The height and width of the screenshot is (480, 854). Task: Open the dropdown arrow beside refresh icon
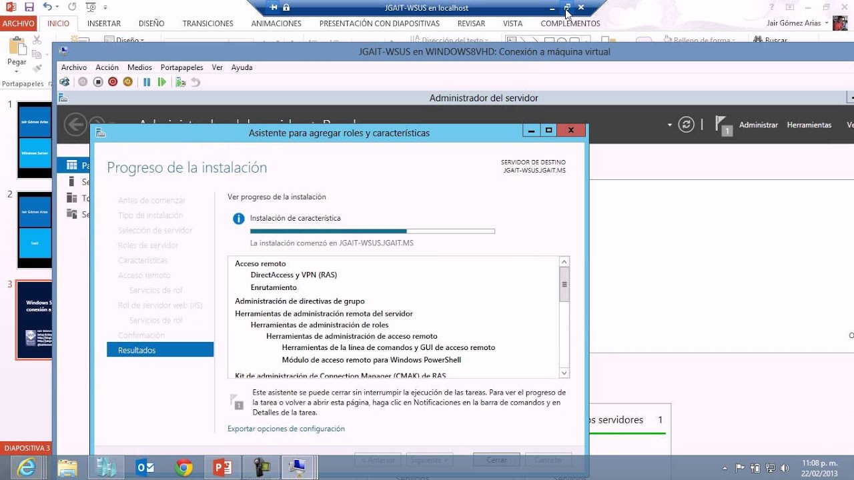point(670,125)
